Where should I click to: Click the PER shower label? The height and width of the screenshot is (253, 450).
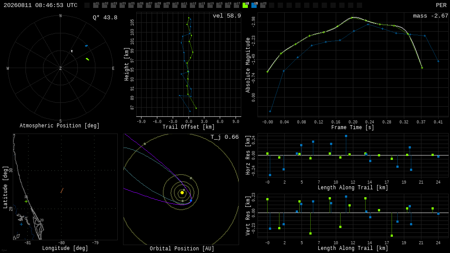(x=441, y=5)
